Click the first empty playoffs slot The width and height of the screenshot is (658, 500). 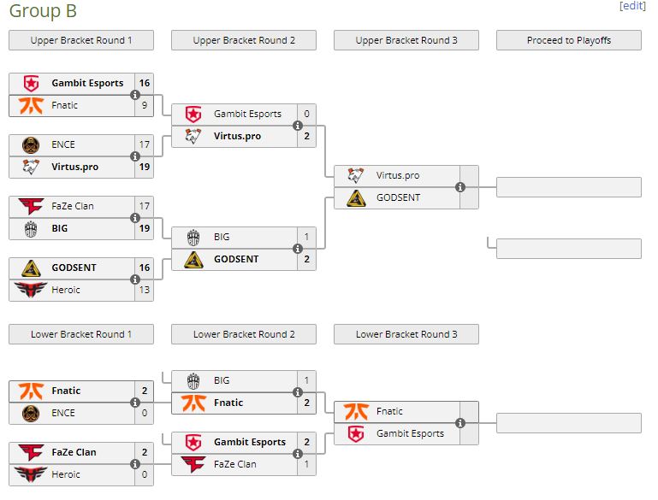[569, 187]
